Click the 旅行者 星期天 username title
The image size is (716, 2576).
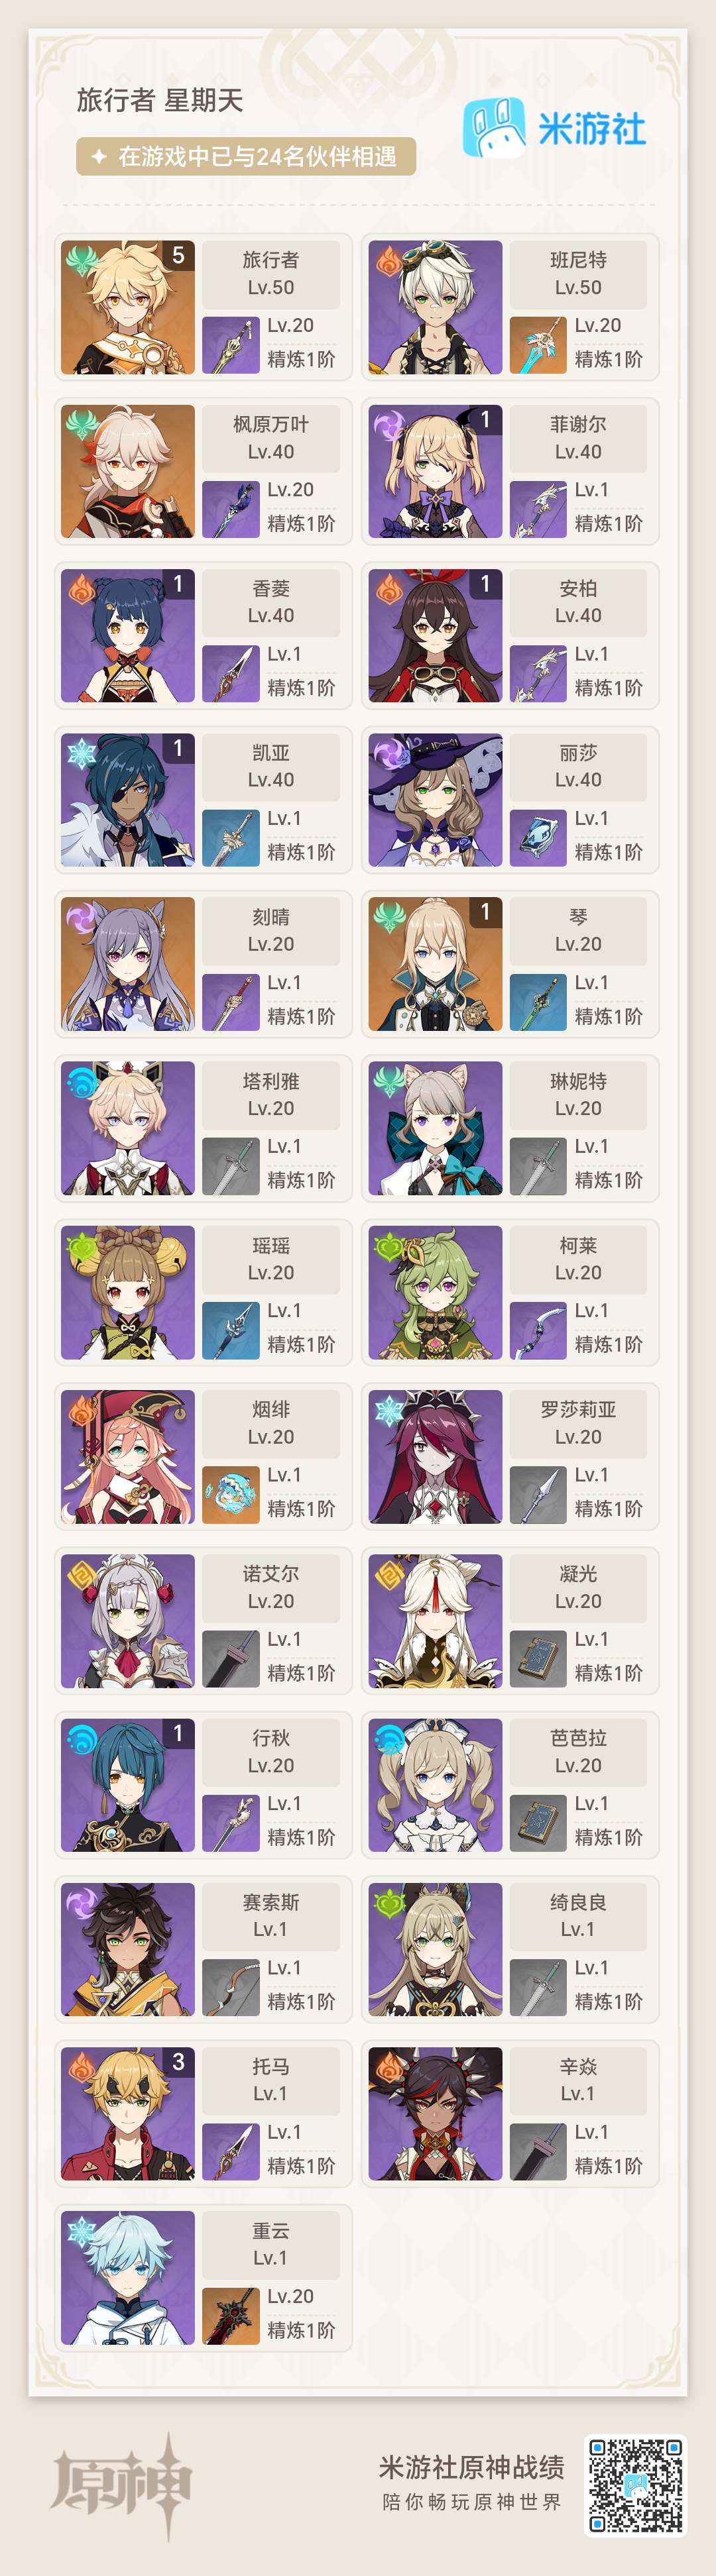point(160,100)
